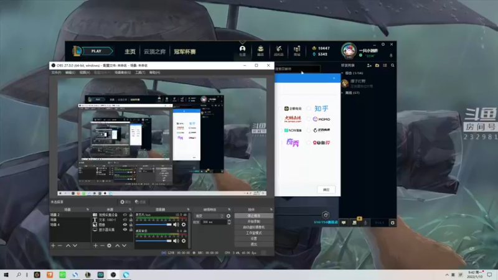Increase transition duration with up stepper
This screenshot has height=280, width=498.
coord(229,221)
